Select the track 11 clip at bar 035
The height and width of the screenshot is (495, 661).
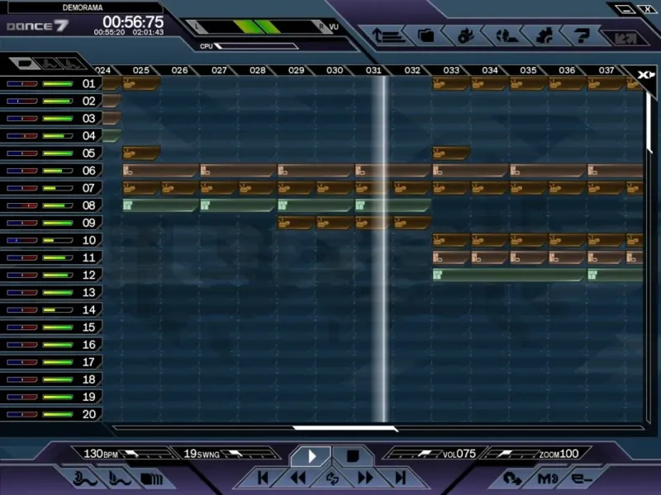tap(528, 257)
